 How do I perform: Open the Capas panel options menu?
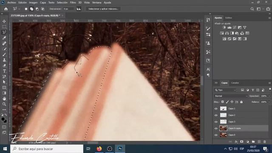(x=269, y=83)
